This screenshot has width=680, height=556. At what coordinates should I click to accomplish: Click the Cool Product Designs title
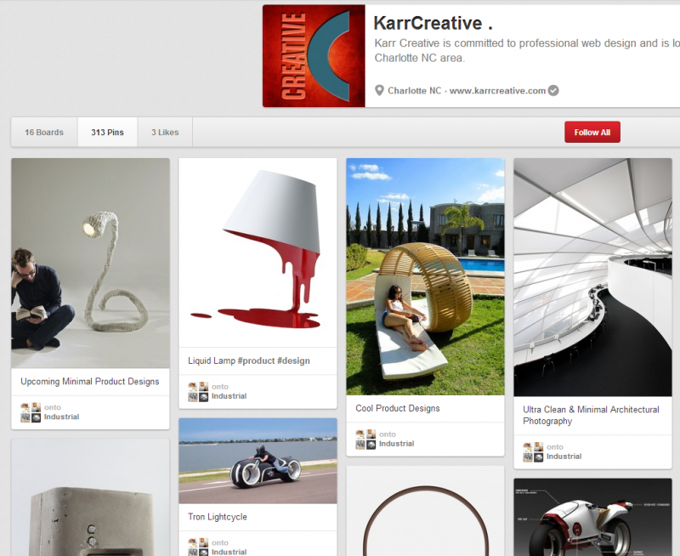(x=396, y=408)
